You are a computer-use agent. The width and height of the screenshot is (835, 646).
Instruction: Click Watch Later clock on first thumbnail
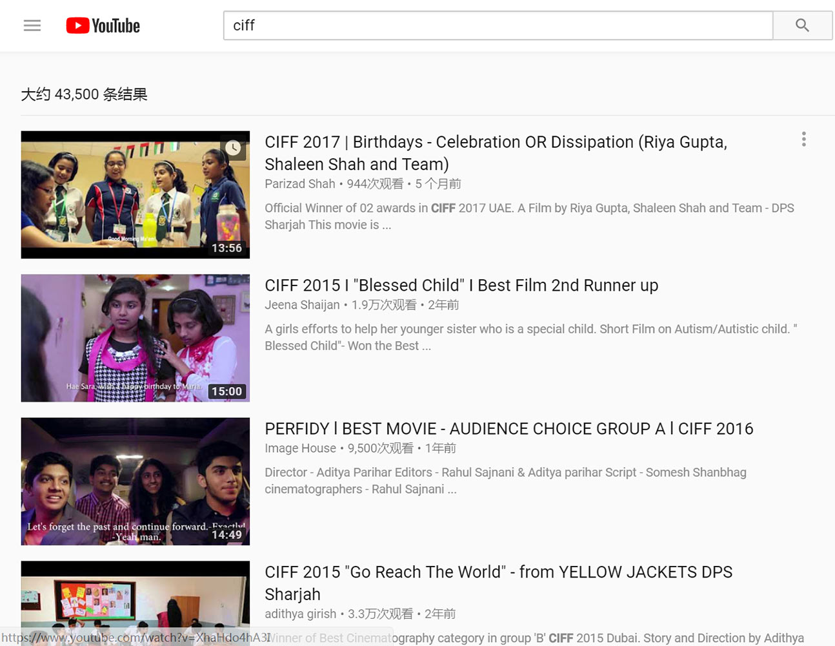[x=233, y=148]
